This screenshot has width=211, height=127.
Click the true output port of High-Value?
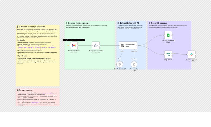coord(172,53)
